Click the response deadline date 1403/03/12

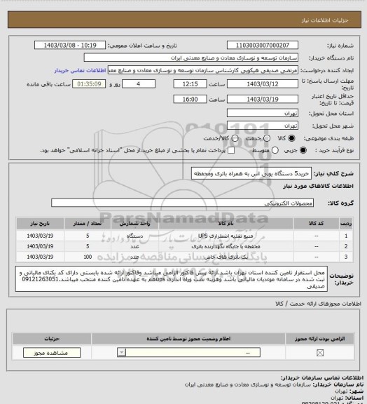click(263, 84)
